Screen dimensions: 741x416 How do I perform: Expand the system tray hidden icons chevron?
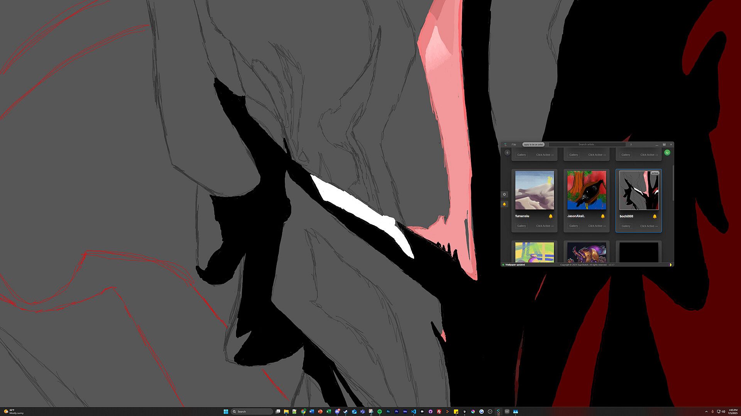pyautogui.click(x=706, y=411)
